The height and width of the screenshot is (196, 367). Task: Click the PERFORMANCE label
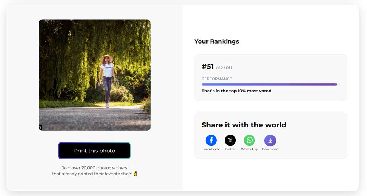pos(216,79)
